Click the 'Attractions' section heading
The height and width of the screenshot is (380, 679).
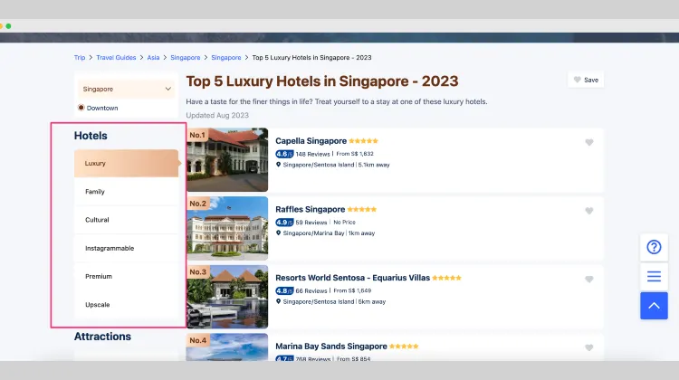[x=102, y=337]
